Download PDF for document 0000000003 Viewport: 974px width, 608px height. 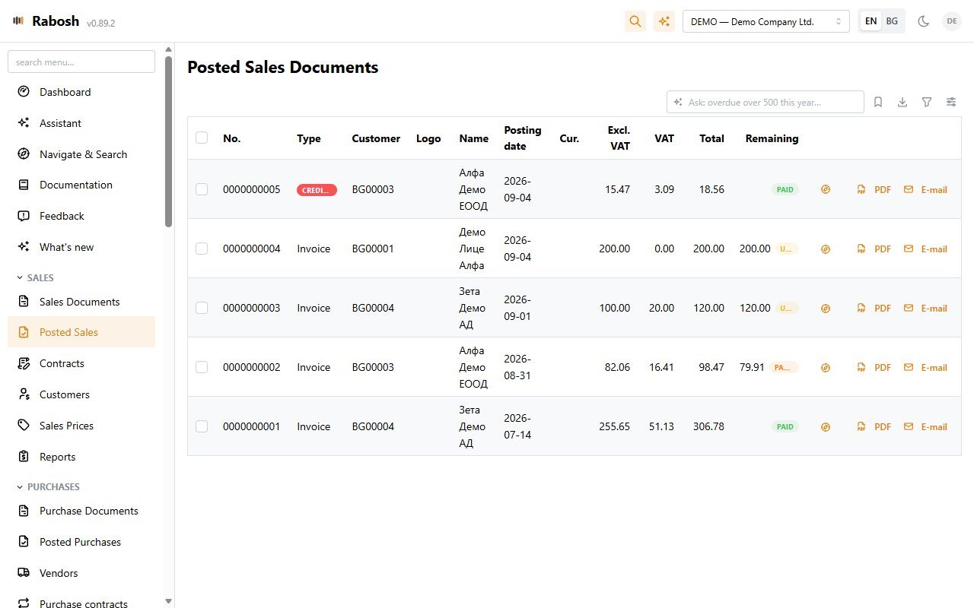[x=874, y=308]
